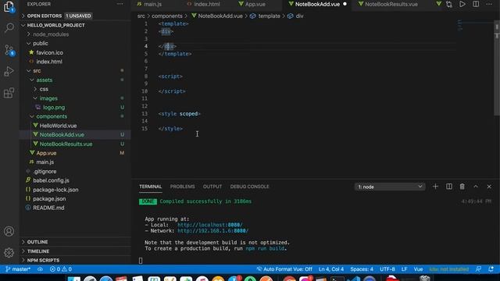The height and width of the screenshot is (281, 500).
Task: Select the Terminal panel tab
Action: pyautogui.click(x=151, y=187)
